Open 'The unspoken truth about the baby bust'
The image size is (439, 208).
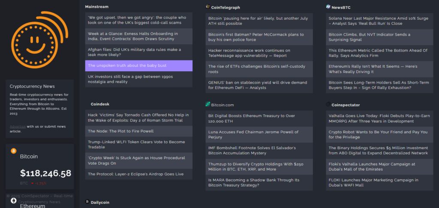click(x=138, y=66)
